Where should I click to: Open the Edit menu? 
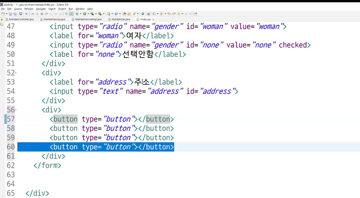coord(9,9)
